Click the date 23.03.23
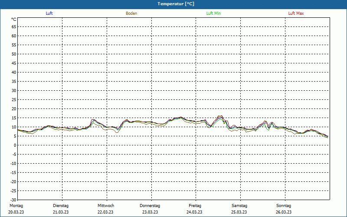Viewport: 347px width, 217px height. (150, 212)
